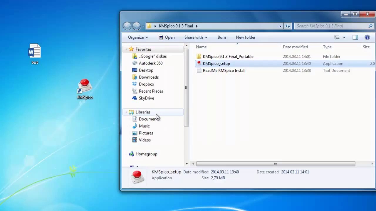
Task: Sort files by the Type column
Action: coord(327,47)
